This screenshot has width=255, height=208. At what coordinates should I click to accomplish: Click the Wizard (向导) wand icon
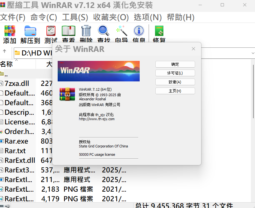121,30
